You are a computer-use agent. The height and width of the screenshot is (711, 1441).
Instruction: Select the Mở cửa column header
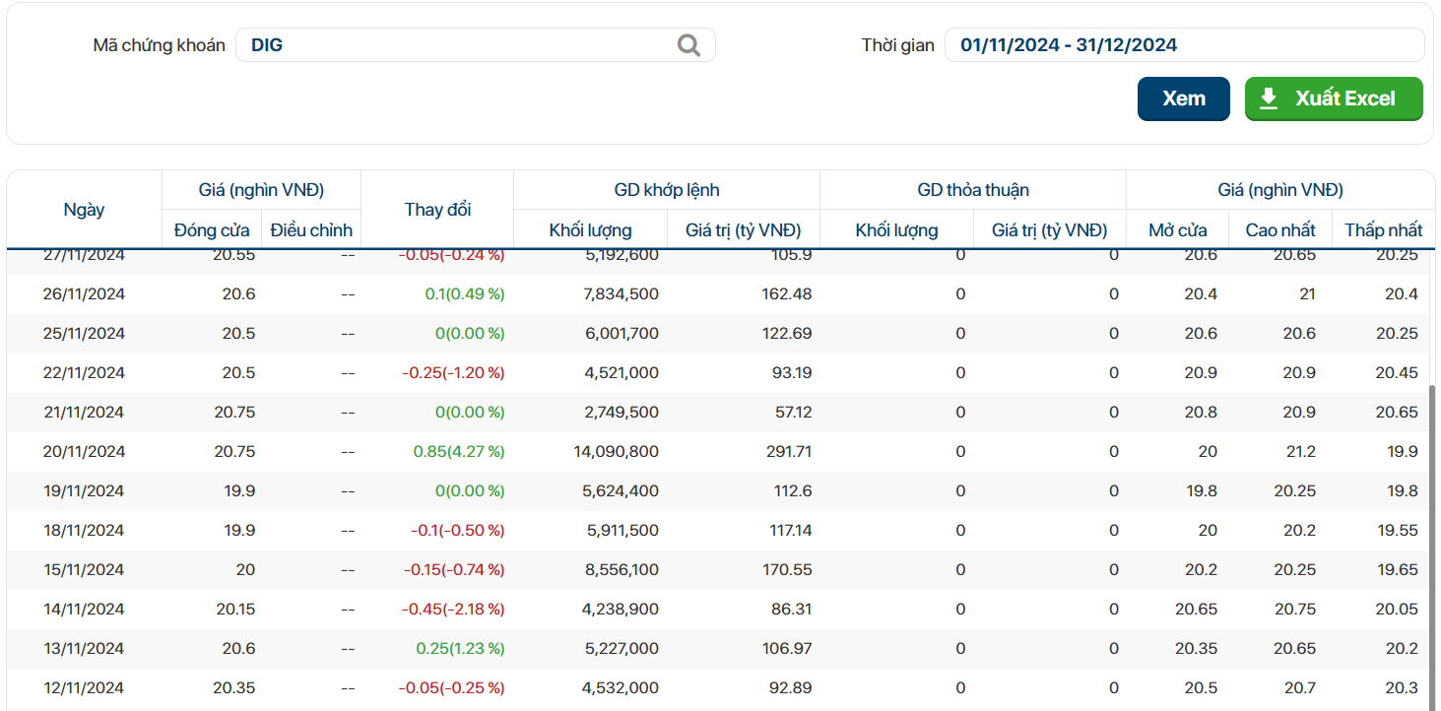tap(1177, 230)
